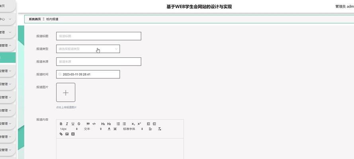Image resolution: width=354 pixels, height=159 pixels.
Task: Focus the 报道标题 input field
Action: pyautogui.click(x=99, y=36)
